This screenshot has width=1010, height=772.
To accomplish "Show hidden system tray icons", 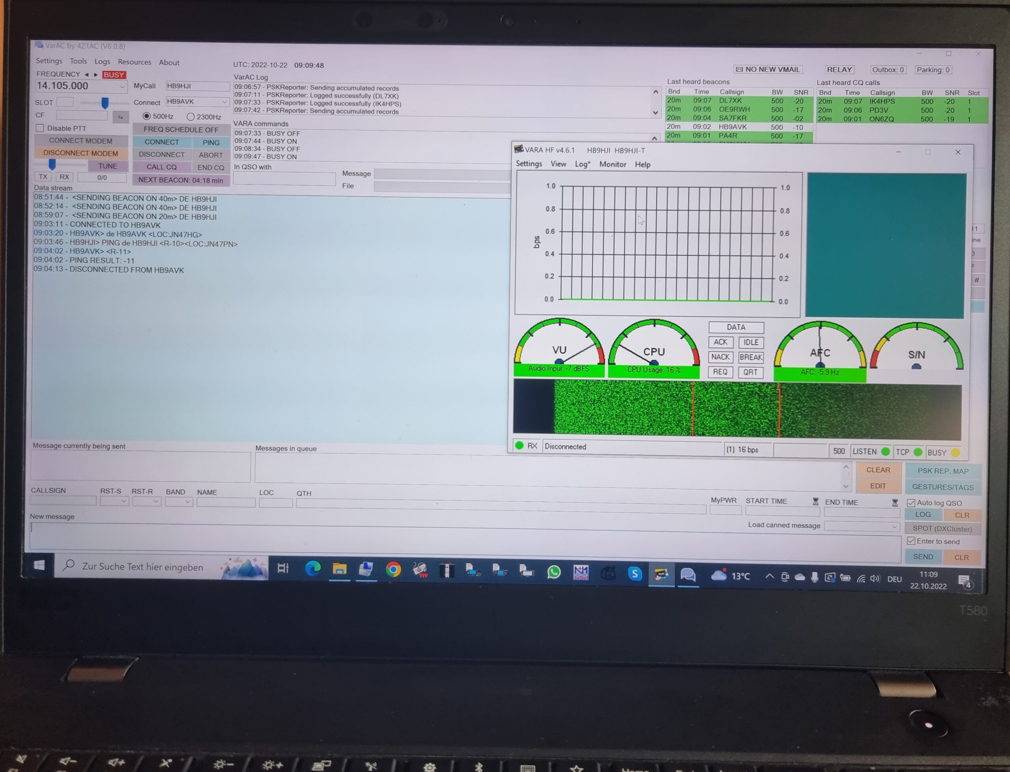I will point(769,576).
